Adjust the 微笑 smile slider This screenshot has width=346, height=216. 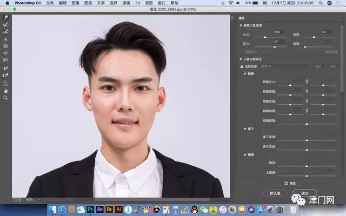point(307,166)
